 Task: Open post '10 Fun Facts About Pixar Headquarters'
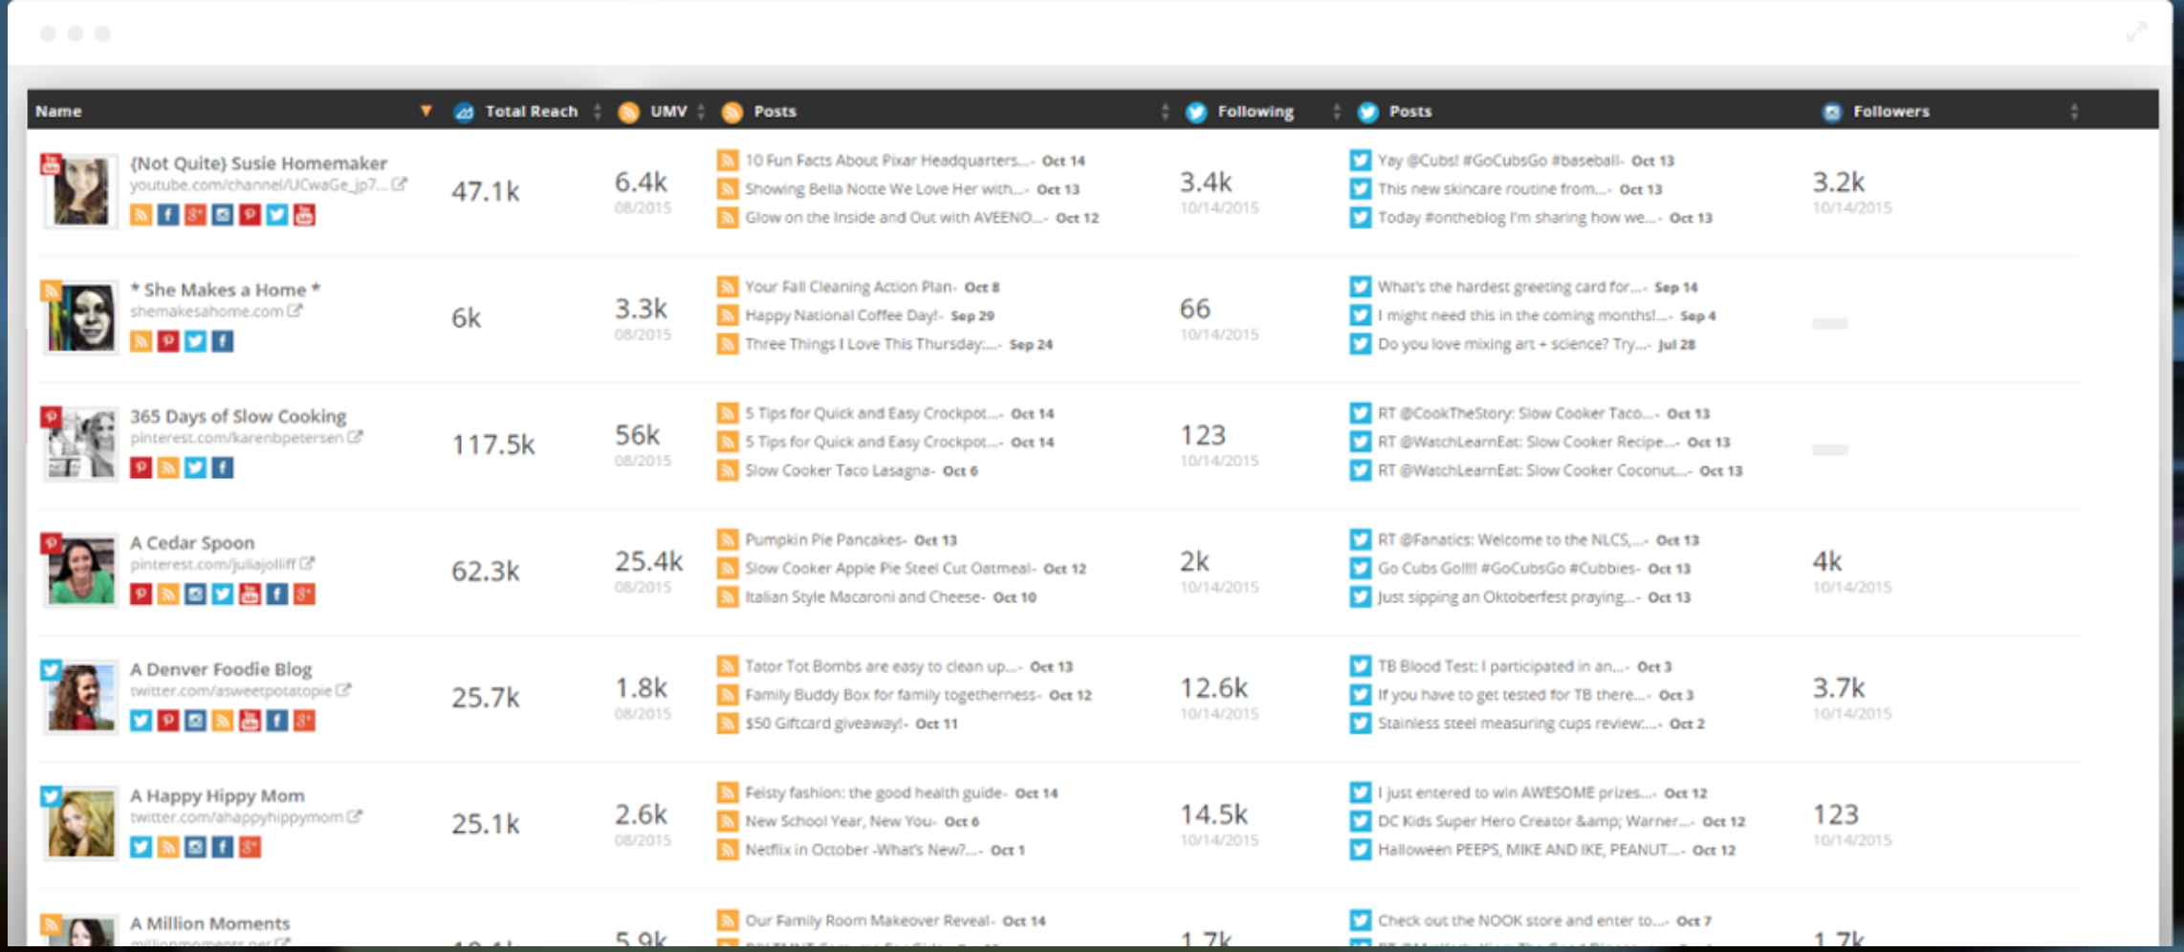click(x=888, y=161)
